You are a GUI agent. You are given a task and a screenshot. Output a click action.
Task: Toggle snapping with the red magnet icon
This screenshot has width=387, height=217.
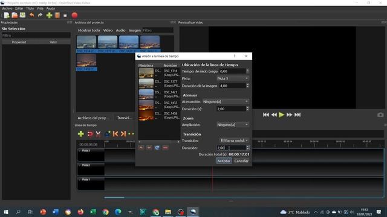point(90,134)
